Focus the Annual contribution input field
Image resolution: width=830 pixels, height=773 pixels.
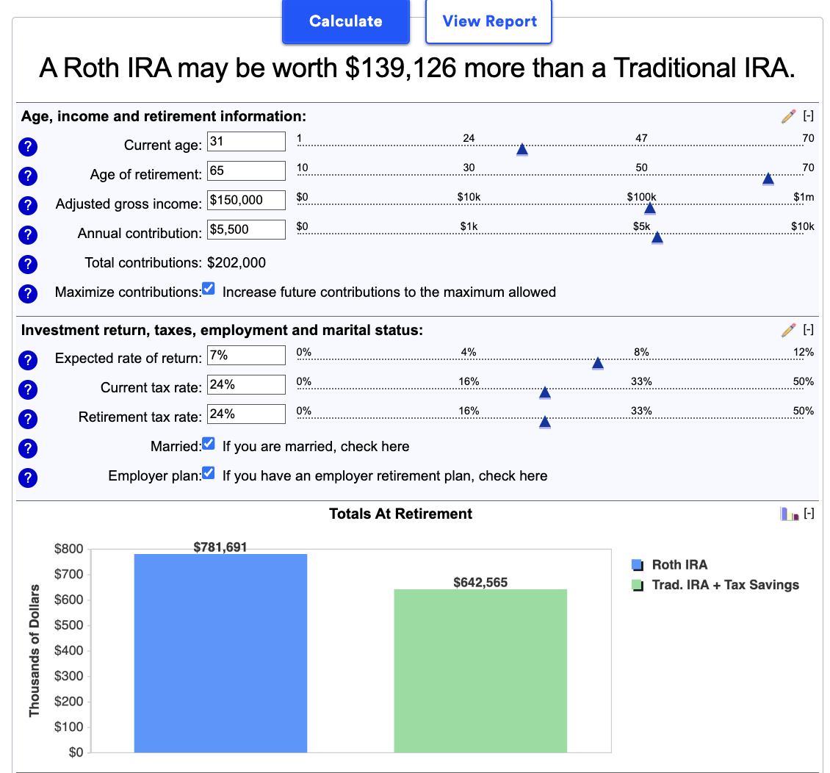(246, 229)
